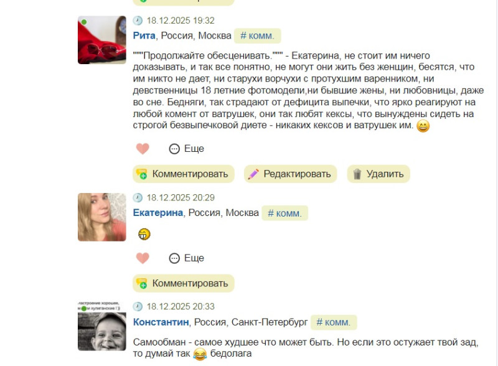Click the grinning emoji in Екатерина's comment

tap(144, 235)
